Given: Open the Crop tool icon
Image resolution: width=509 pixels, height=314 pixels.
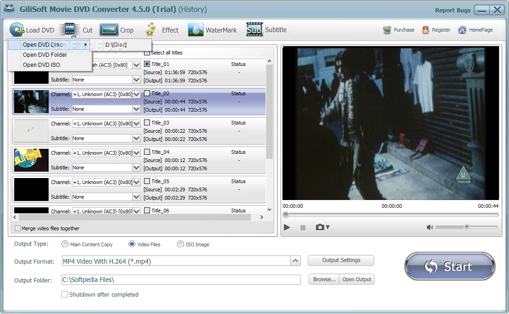Looking at the screenshot, I should (x=109, y=30).
